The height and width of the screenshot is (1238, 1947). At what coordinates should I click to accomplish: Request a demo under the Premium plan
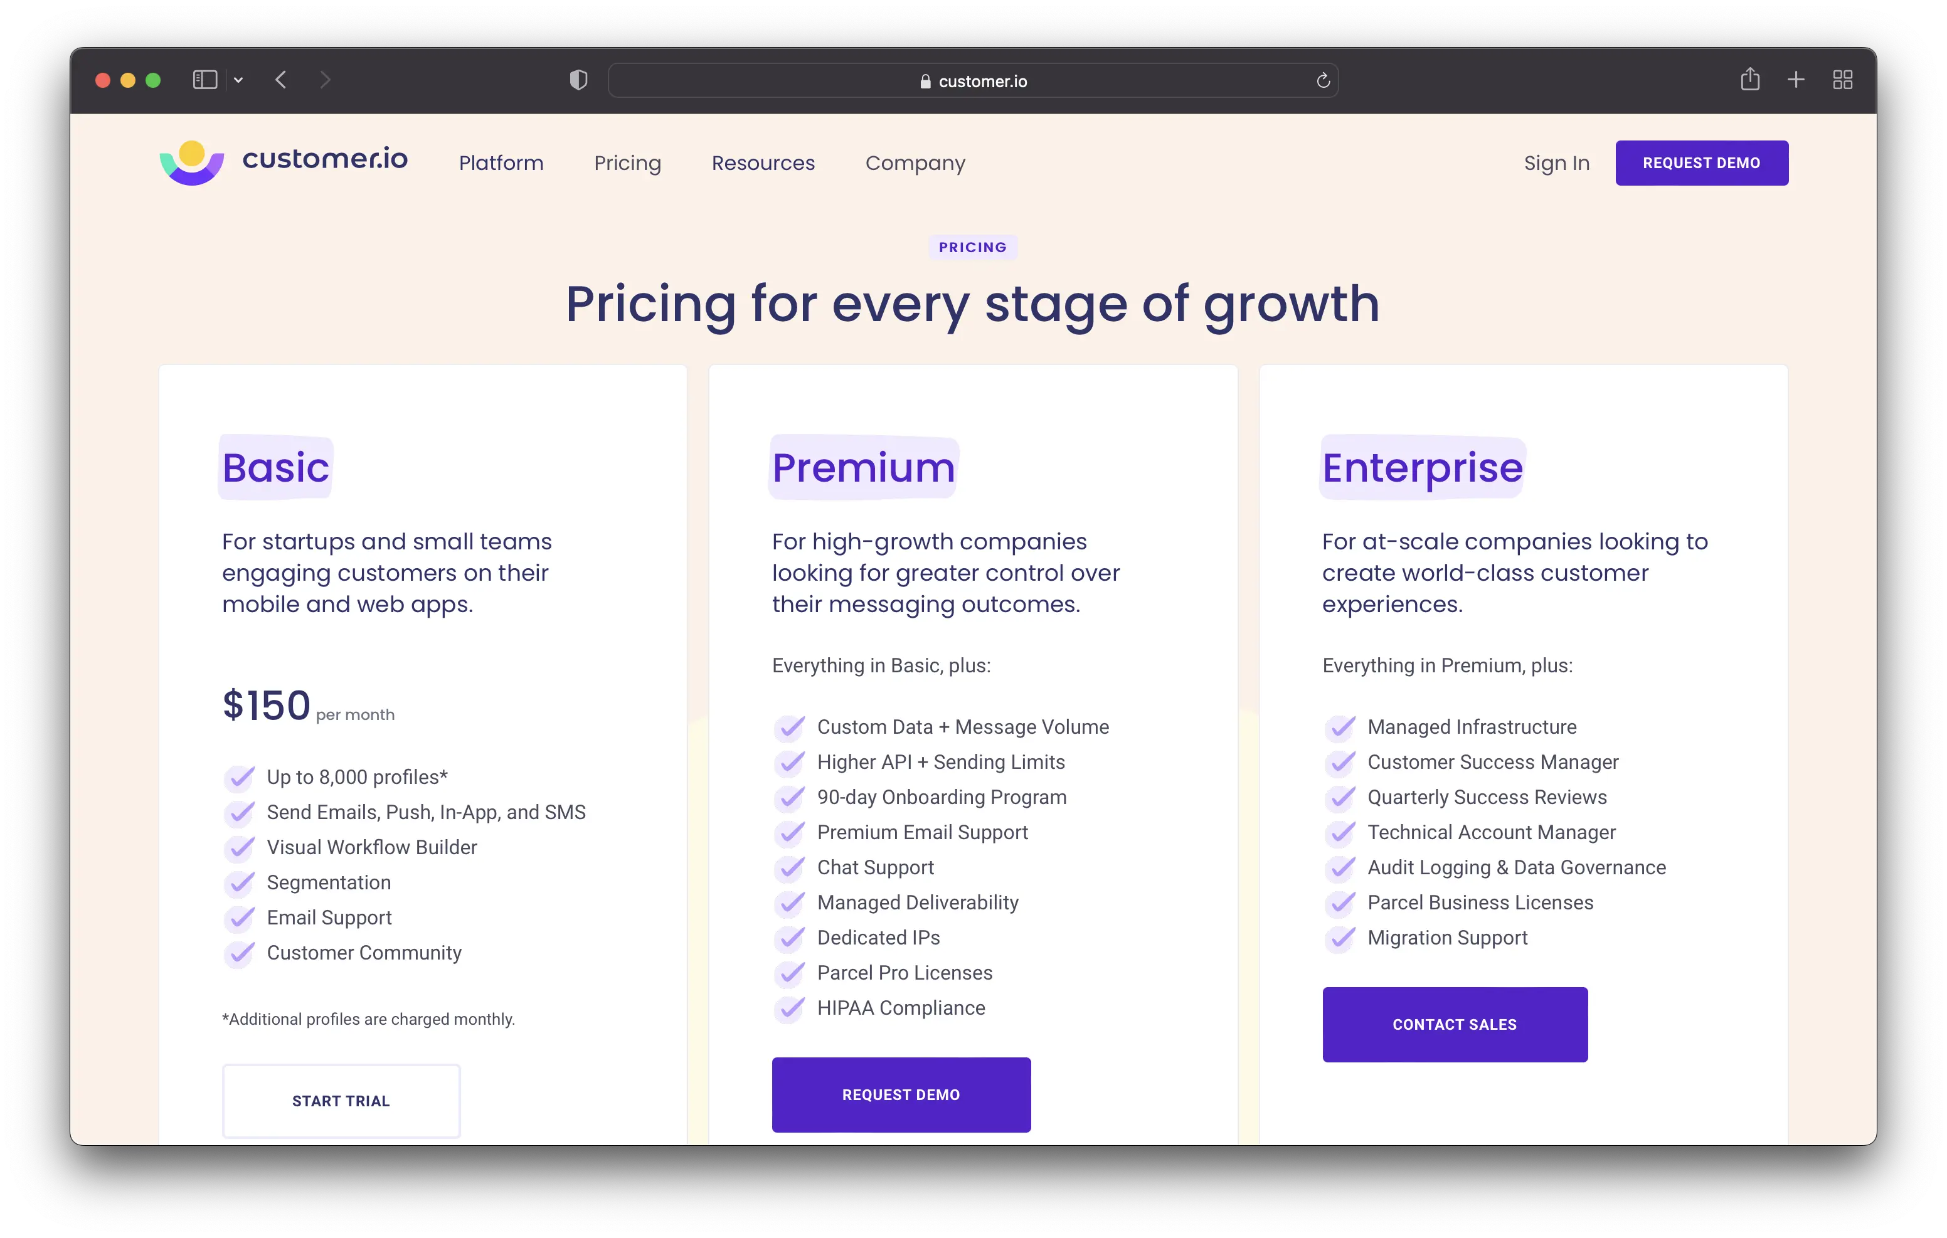(901, 1094)
